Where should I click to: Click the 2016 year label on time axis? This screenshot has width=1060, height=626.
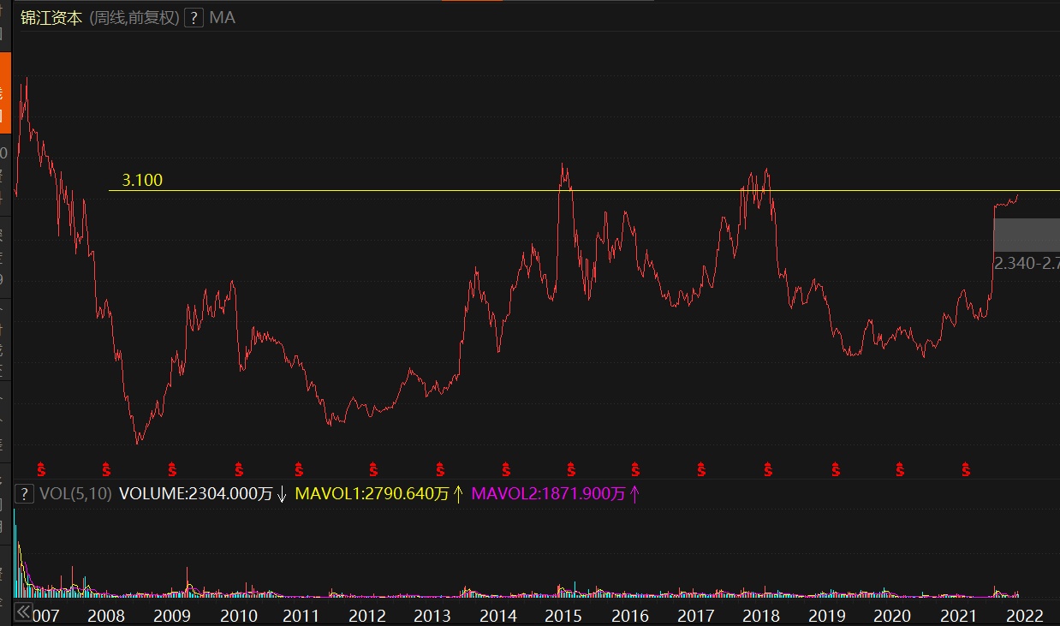pyautogui.click(x=630, y=615)
